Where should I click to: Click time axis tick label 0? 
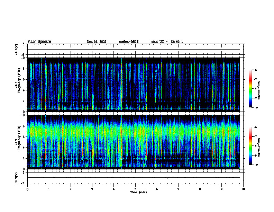click(x=27, y=189)
